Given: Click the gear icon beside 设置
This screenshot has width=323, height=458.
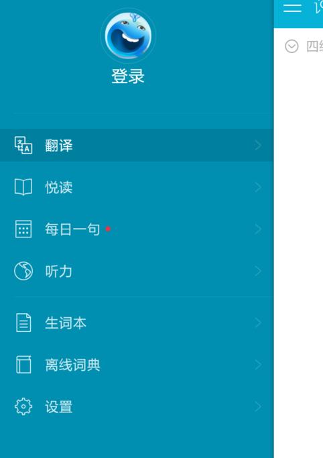Looking at the screenshot, I should click(x=23, y=406).
